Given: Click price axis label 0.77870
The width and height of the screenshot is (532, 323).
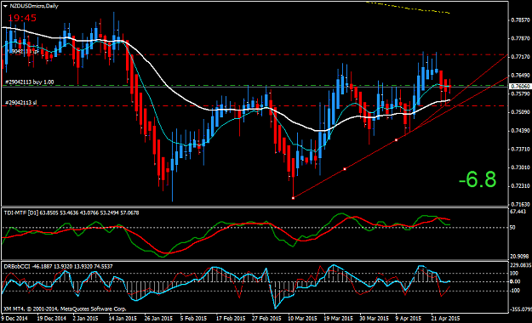Looking at the screenshot, I should tap(520, 38).
